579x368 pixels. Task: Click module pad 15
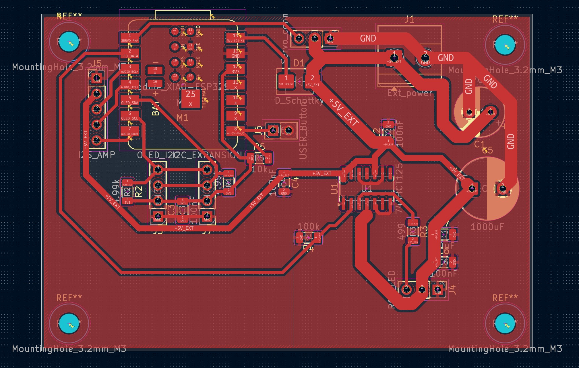pos(155,70)
